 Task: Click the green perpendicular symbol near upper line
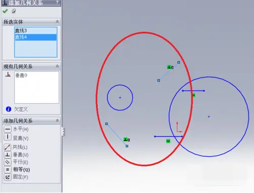point(169,67)
